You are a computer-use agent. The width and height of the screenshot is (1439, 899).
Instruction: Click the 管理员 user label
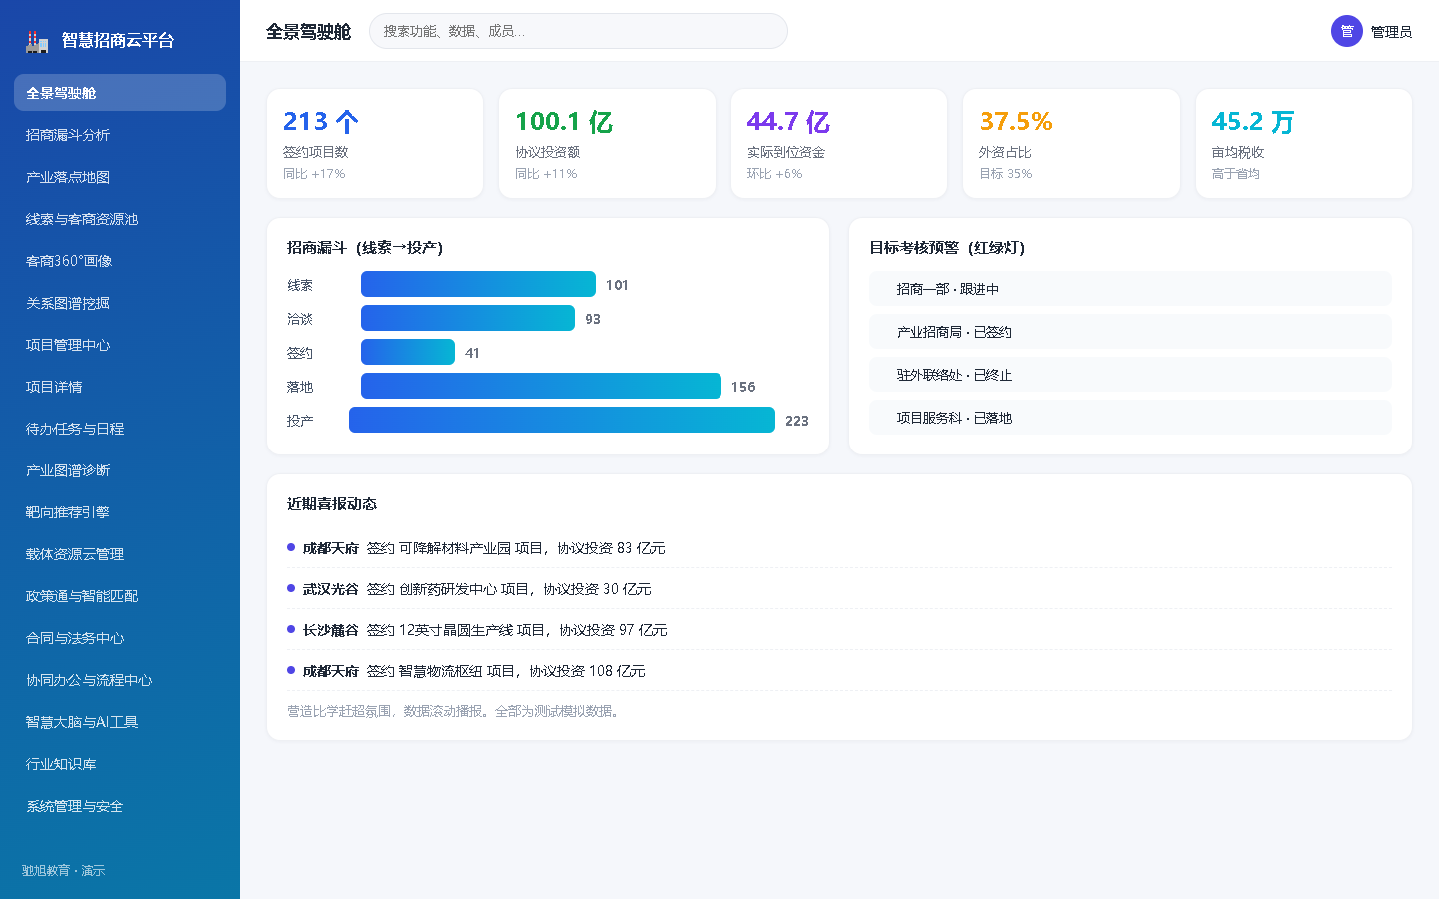tap(1391, 32)
